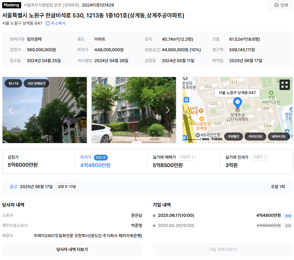
Task: Click owner name 문은남
Action: (136, 215)
